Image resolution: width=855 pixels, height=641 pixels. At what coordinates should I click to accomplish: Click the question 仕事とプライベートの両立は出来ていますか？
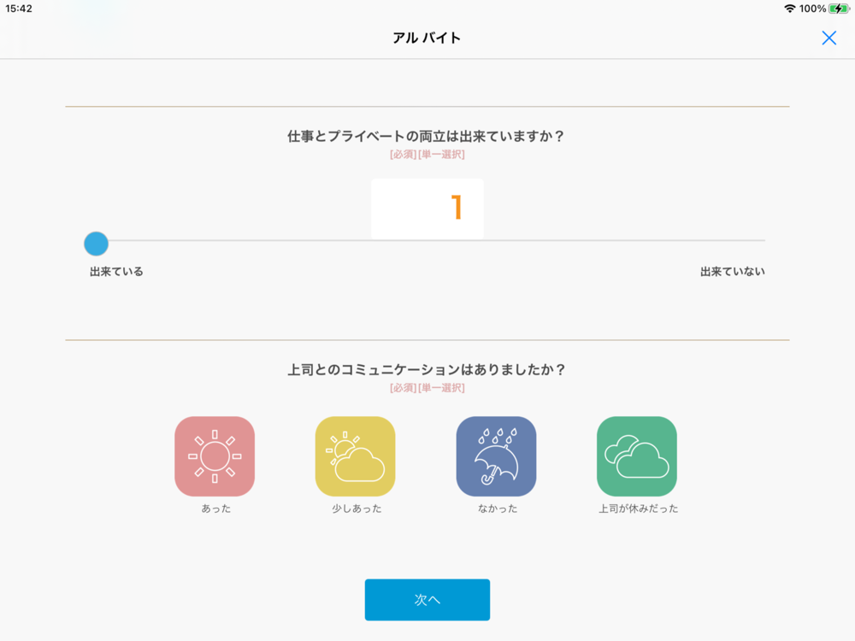[x=427, y=136]
